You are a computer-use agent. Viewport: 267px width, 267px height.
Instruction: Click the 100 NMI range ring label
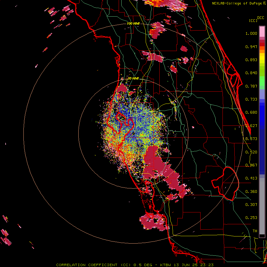(x=133, y=23)
